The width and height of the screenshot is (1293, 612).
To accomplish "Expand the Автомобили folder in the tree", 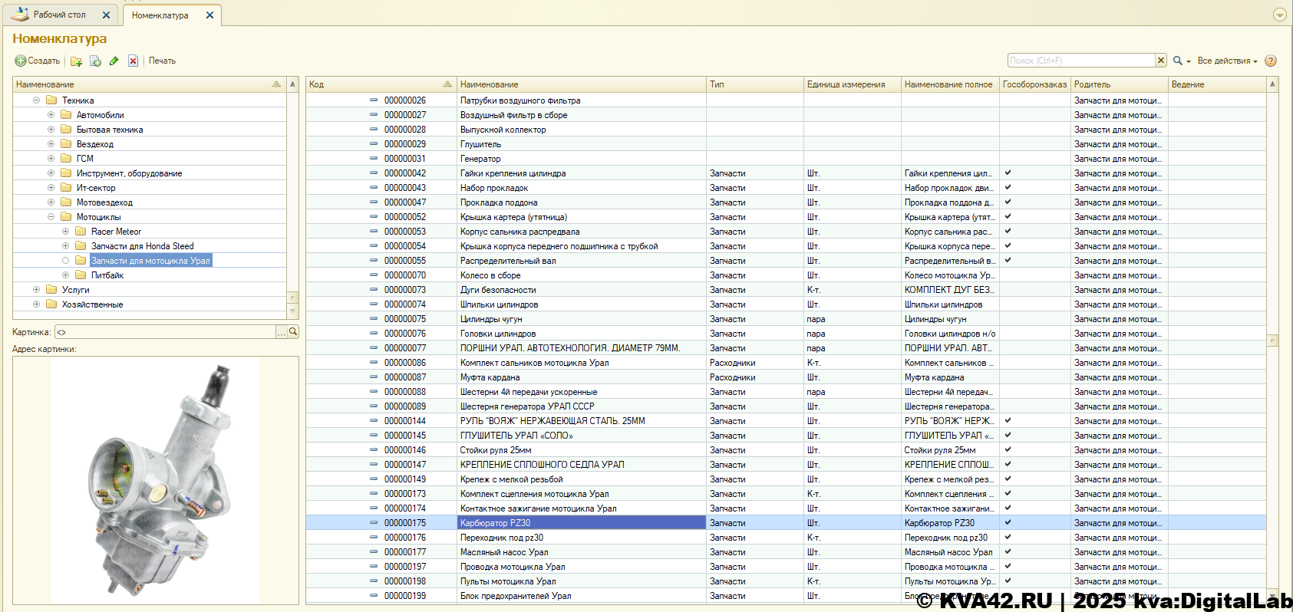I will tap(51, 115).
